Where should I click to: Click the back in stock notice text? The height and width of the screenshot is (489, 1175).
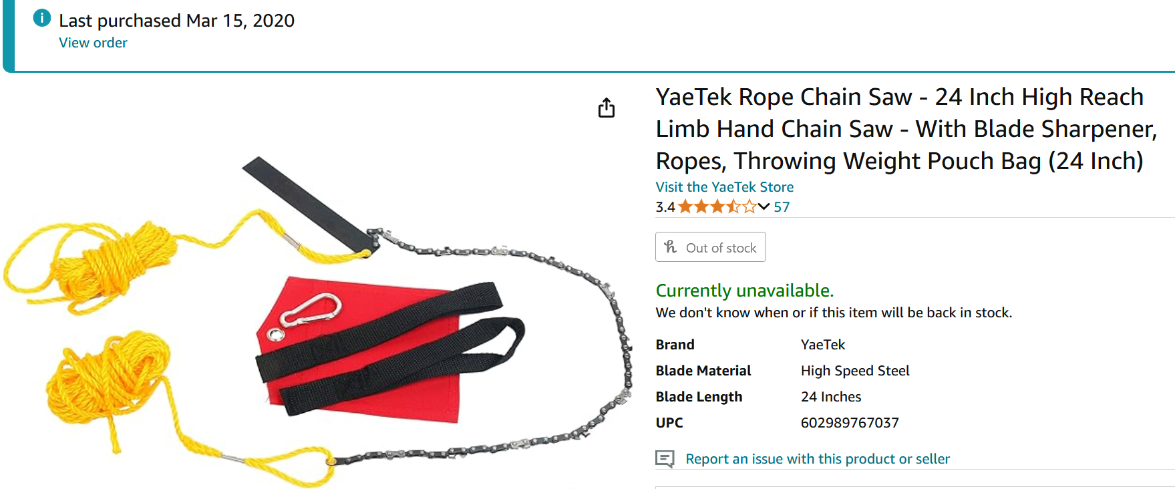(833, 313)
